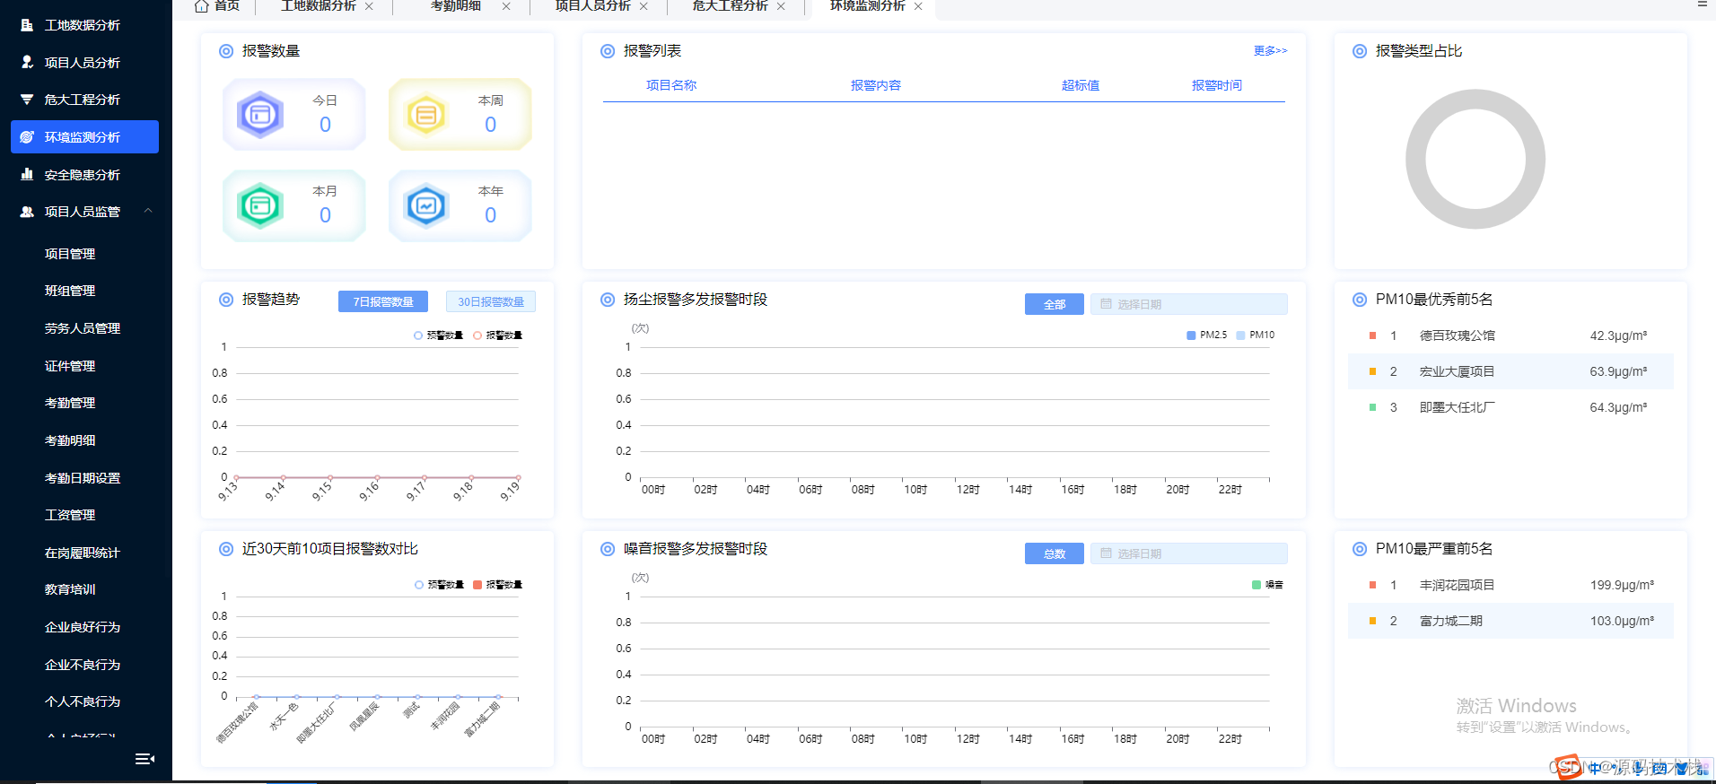
Task: Click the 9.16 data point on 报警趋势 line
Action: (377, 477)
